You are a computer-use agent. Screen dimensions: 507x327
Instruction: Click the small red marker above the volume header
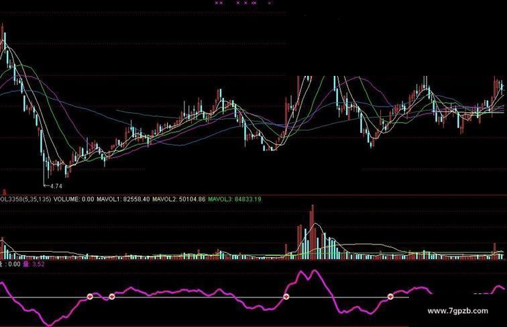[x=4, y=192]
